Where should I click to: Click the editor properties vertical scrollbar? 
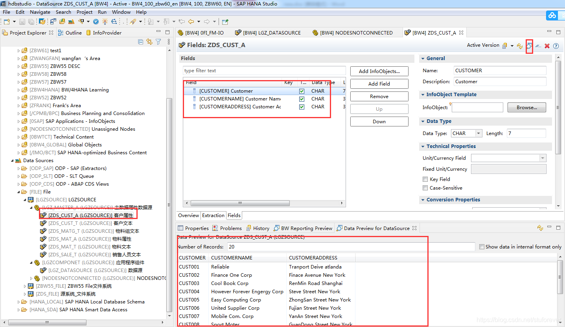tap(558, 107)
